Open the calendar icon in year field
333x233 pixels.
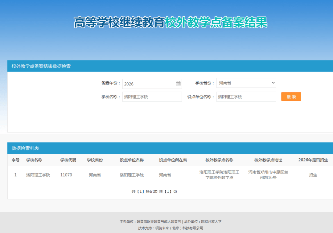(x=178, y=83)
